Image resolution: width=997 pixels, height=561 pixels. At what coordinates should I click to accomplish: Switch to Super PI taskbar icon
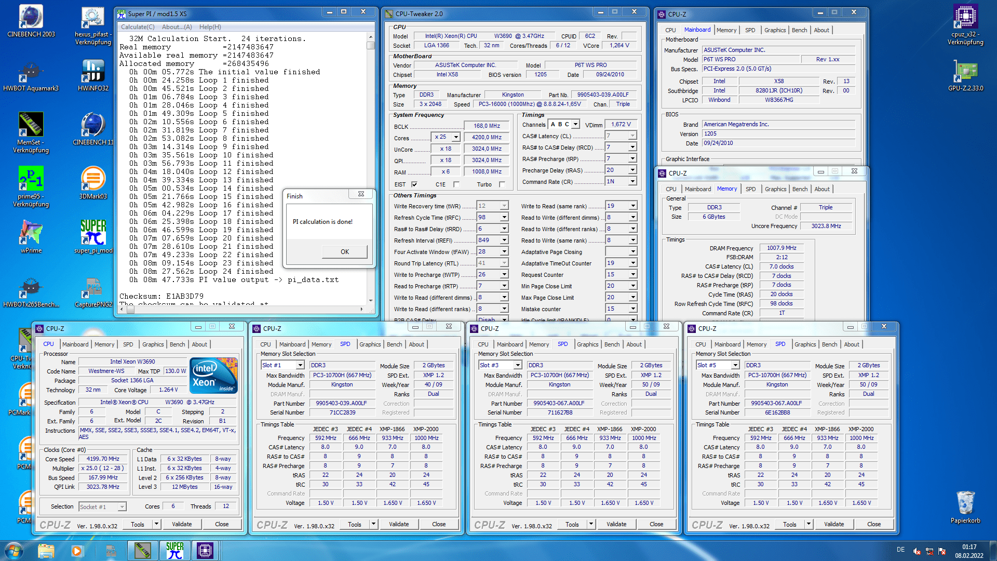175,551
